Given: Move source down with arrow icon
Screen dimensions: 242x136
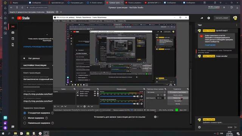Looking at the screenshot, I should 92,107.
